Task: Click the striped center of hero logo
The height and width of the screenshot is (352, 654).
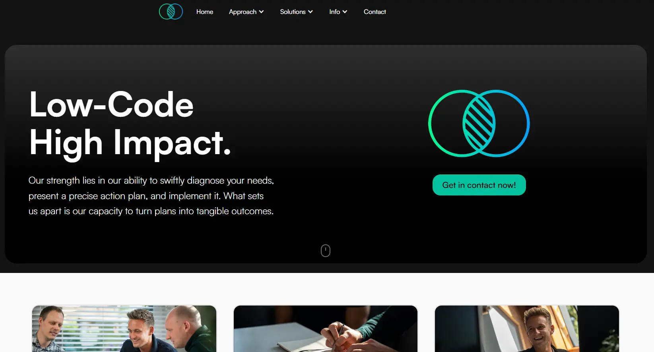Action: (479, 124)
